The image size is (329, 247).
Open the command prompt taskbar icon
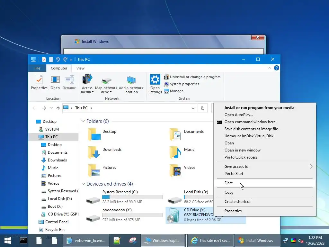point(23,241)
